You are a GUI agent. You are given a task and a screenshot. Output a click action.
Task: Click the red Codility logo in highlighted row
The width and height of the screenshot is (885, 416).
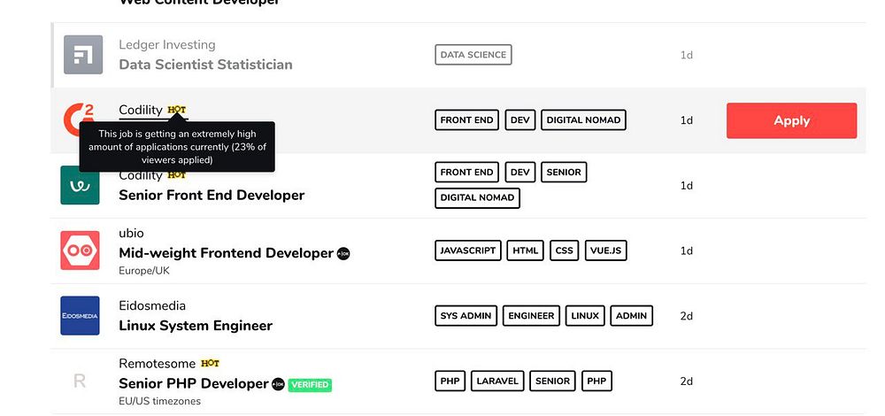[79, 118]
